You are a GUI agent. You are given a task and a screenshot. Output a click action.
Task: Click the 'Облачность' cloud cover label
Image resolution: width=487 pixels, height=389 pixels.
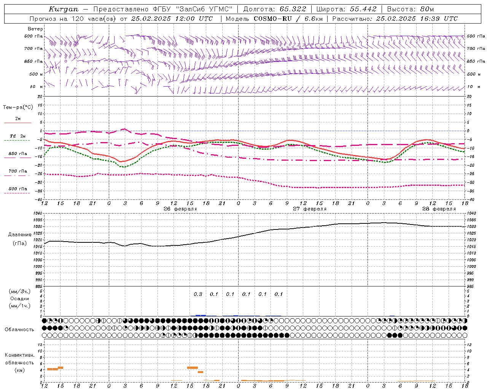(19, 329)
